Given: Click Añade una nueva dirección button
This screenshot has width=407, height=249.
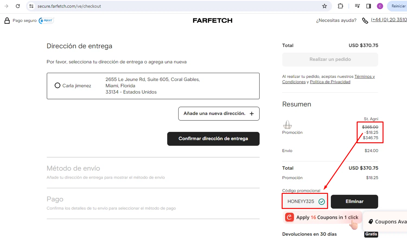Looking at the screenshot, I should click(x=219, y=114).
